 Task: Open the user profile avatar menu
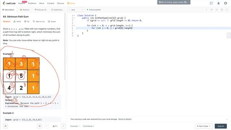(x=226, y=3)
